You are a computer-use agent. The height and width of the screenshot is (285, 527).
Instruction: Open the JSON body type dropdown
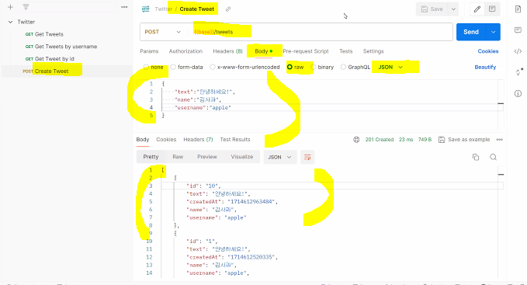pyautogui.click(x=390, y=67)
